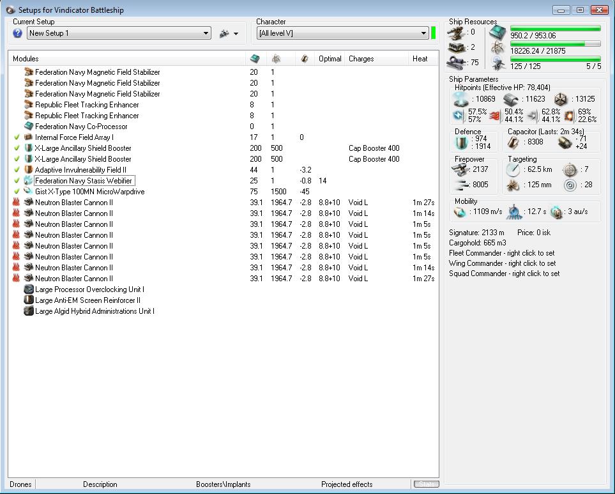
Task: Switch to the Drones tab
Action: coord(21,484)
